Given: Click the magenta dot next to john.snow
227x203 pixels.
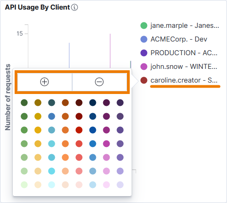Looking at the screenshot, I should 144,67.
